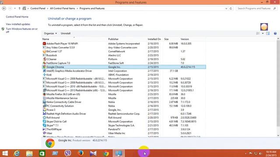The height and width of the screenshot is (157, 280).
Task: Select The KMPlayer program row
Action: tap(124, 129)
